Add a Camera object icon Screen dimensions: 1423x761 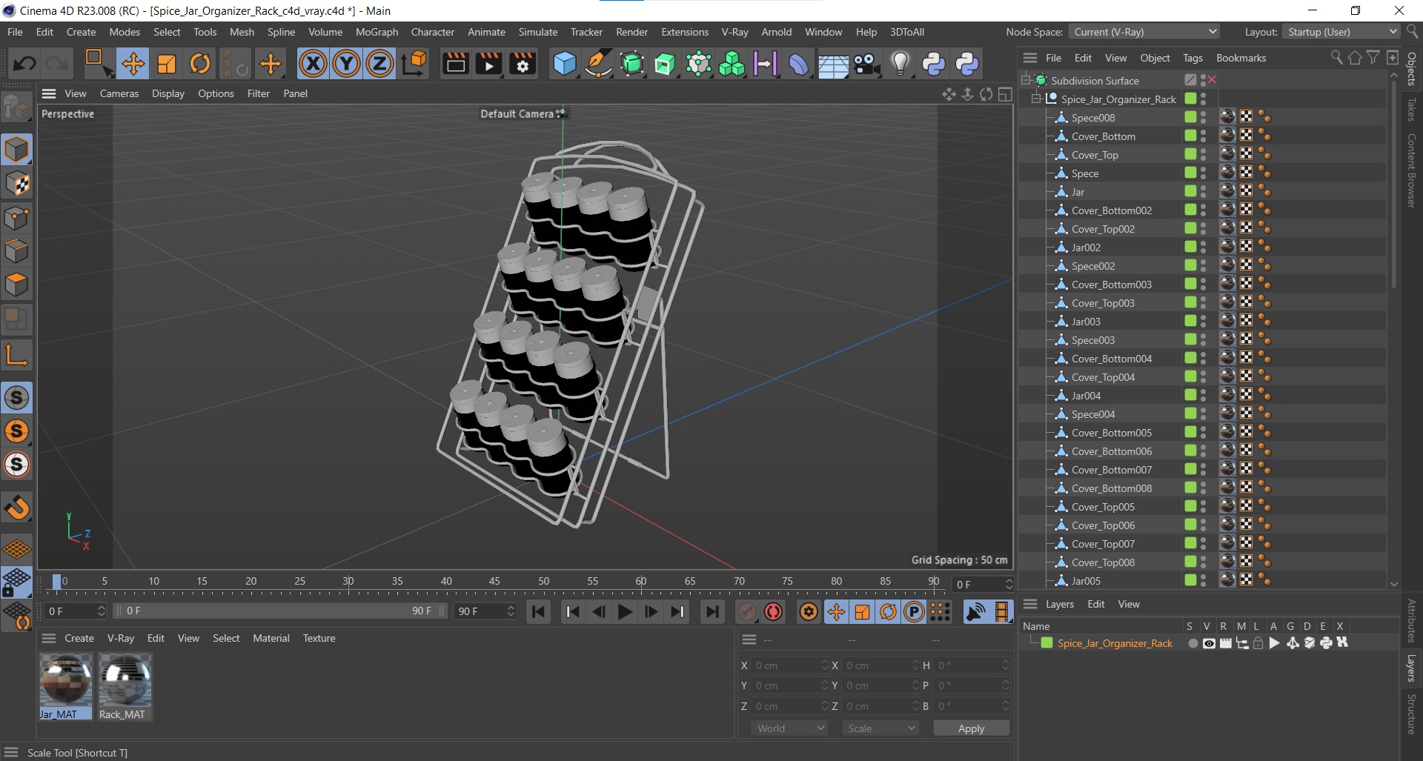click(x=866, y=64)
